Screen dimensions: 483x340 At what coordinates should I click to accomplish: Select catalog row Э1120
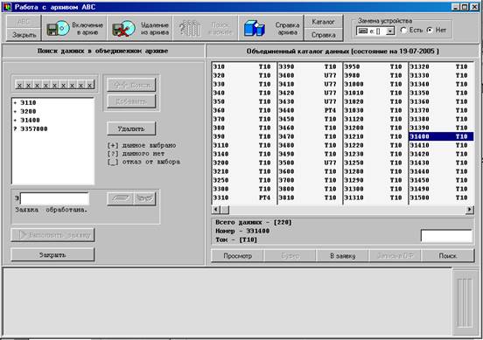point(375,119)
